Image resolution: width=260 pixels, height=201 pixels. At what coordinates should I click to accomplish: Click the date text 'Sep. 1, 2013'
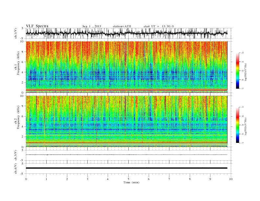92,26
